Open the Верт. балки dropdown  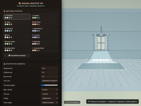[49, 90]
